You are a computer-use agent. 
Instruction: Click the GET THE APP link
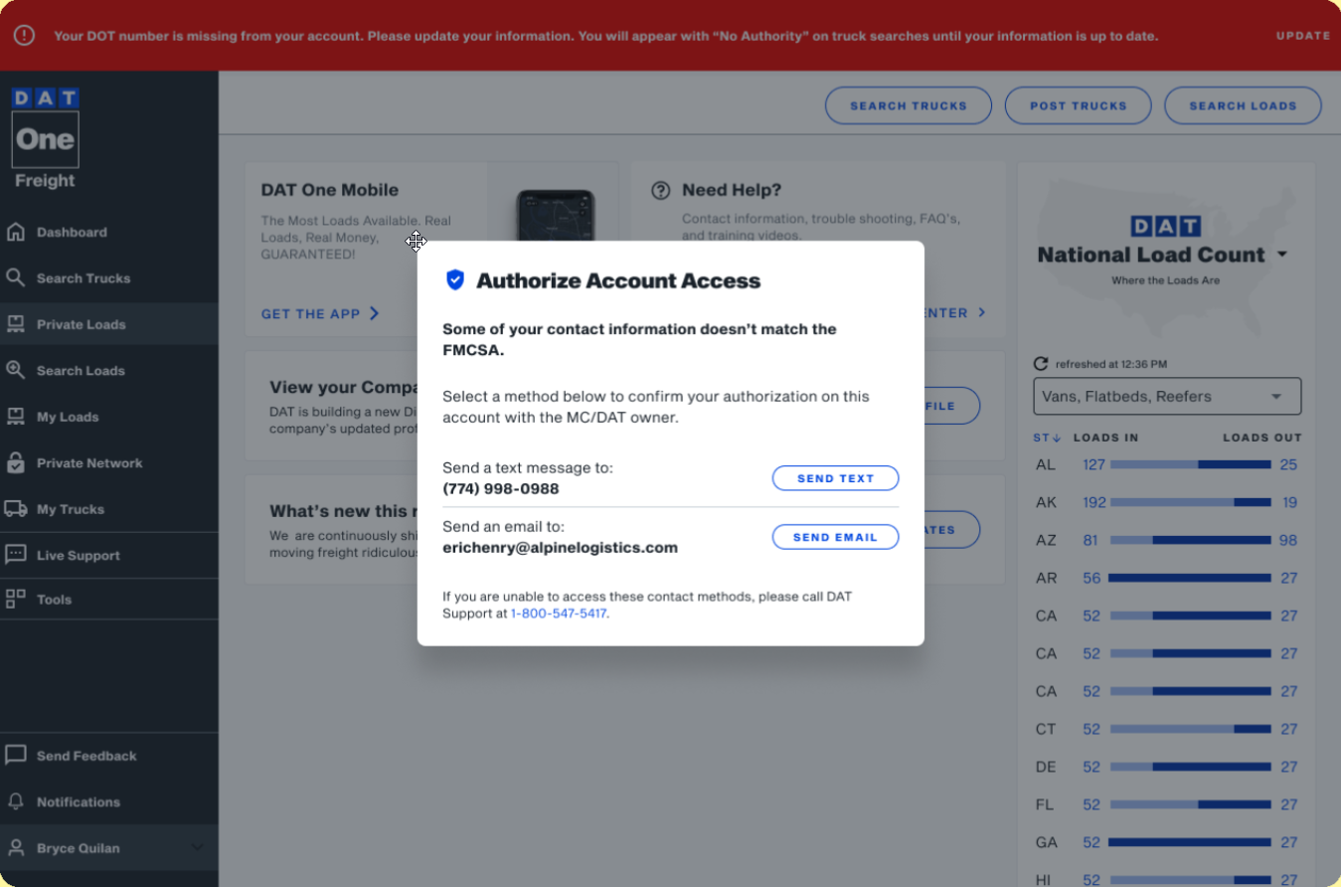coord(320,313)
